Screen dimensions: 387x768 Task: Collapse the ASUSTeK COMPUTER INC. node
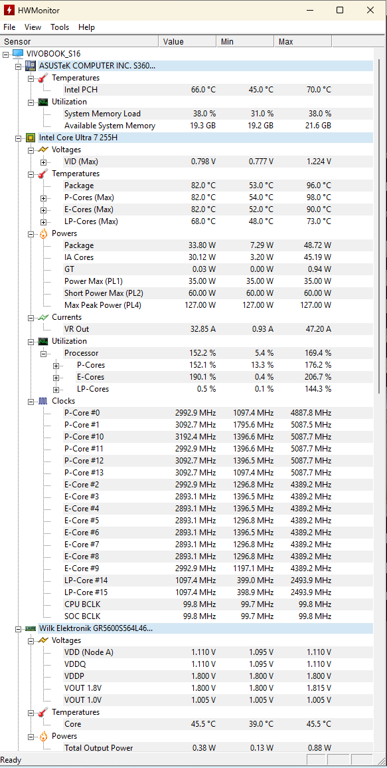(18, 66)
